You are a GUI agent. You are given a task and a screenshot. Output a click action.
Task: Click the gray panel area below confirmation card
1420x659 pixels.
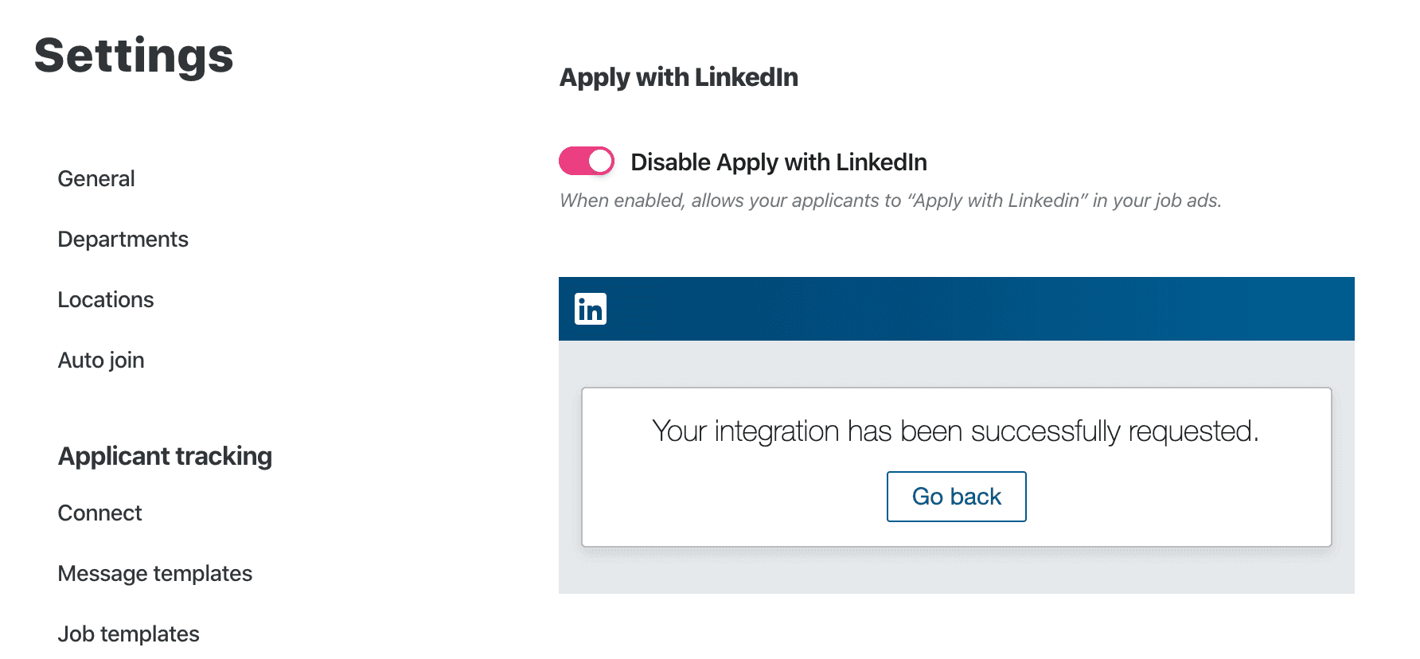click(956, 571)
